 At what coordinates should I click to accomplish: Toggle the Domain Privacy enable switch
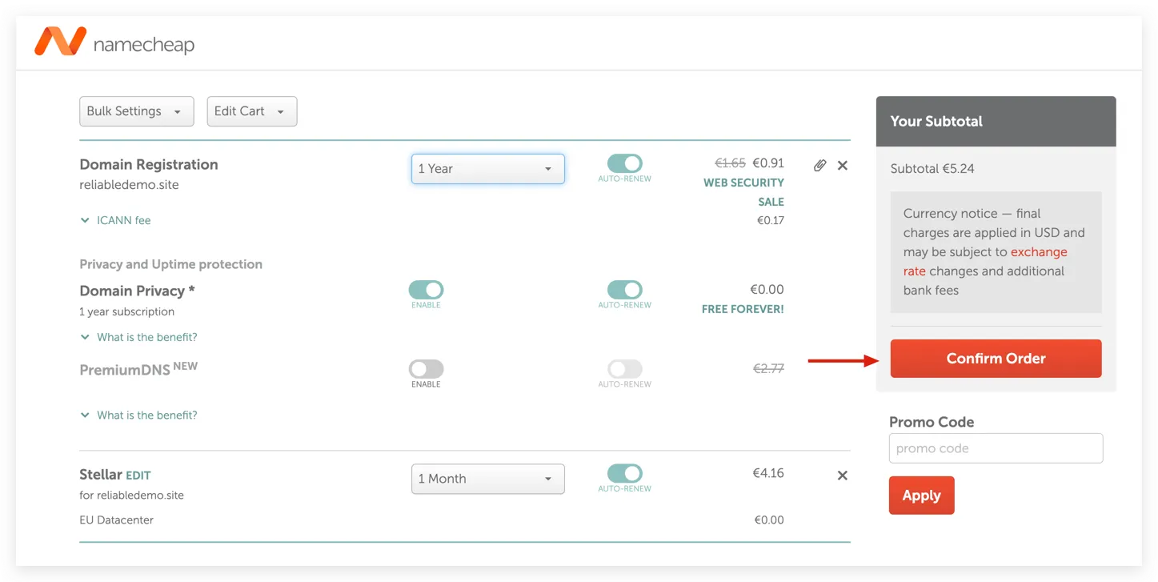tap(426, 290)
